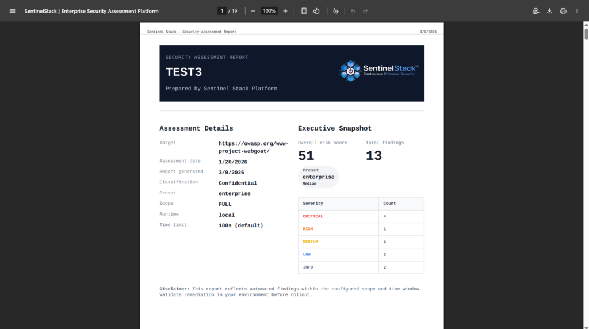Select the assessment date 1/20/2026
This screenshot has width=589, height=329.
click(x=233, y=162)
